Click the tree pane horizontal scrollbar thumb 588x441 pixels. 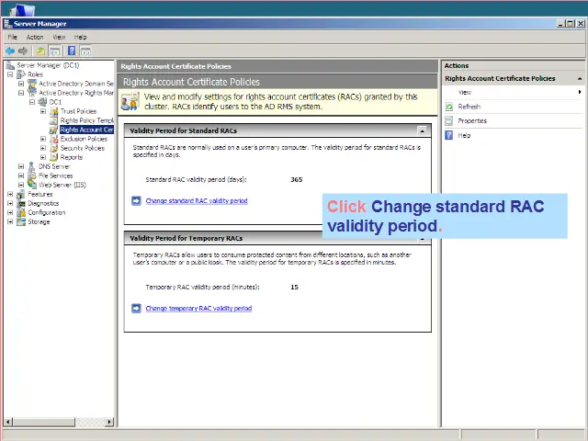43,422
